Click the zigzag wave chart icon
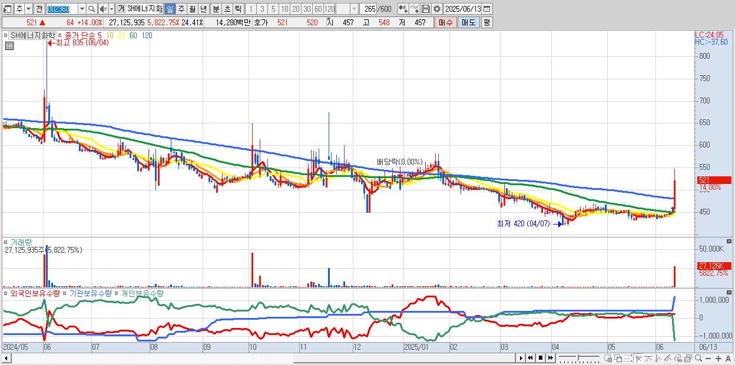Screen dimensions: 735x365 (658, 359)
